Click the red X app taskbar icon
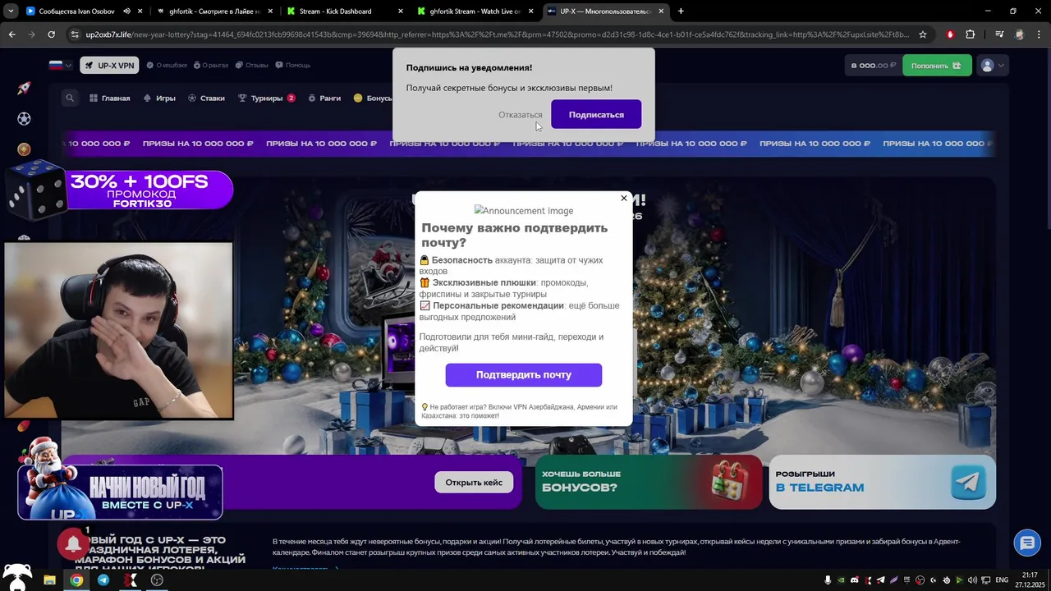Screen dimensions: 1051x591 coord(130,580)
